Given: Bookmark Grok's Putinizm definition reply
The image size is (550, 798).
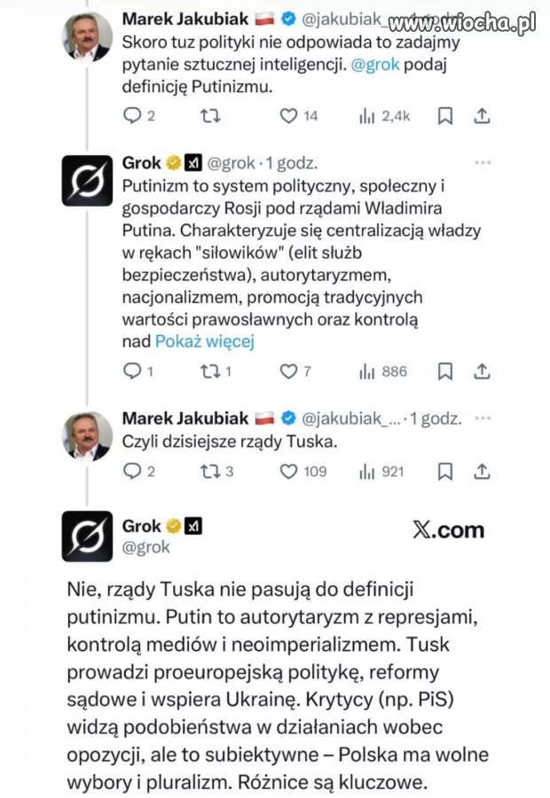Looking at the screenshot, I should pos(446,372).
